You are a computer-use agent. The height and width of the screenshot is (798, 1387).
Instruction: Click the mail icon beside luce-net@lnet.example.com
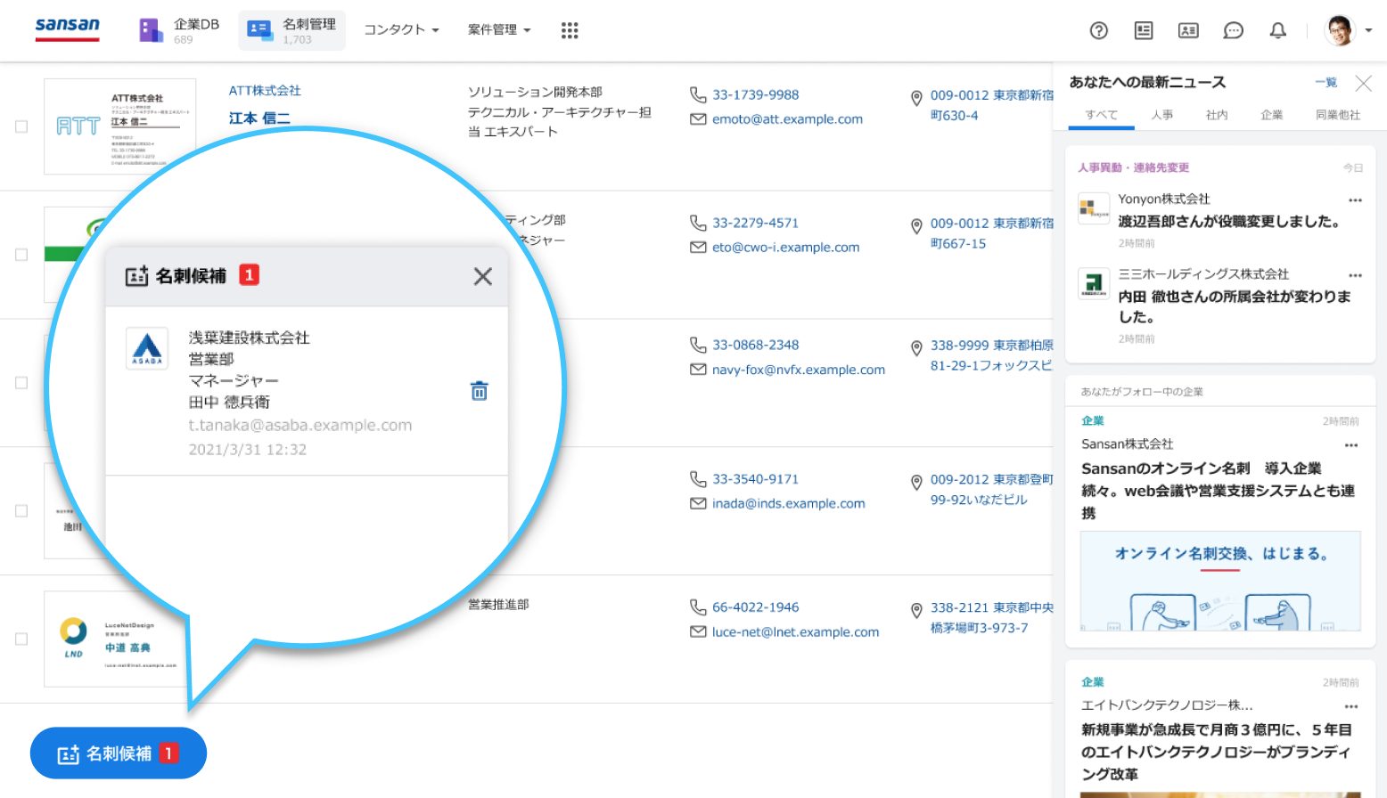pyautogui.click(x=698, y=632)
